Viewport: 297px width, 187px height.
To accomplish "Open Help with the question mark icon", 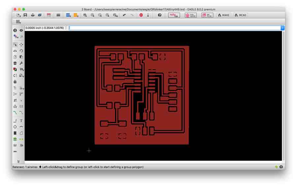I will click(x=160, y=15).
